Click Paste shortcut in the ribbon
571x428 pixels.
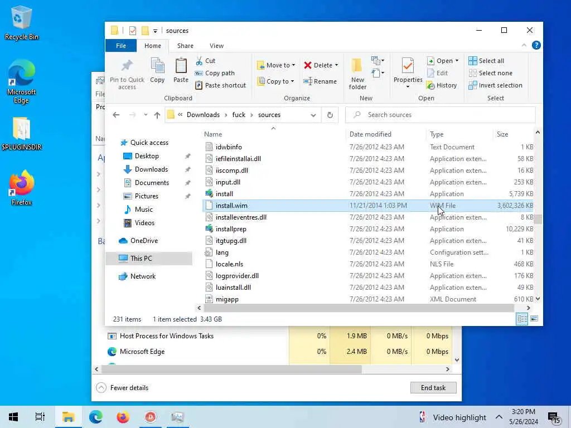(x=221, y=85)
